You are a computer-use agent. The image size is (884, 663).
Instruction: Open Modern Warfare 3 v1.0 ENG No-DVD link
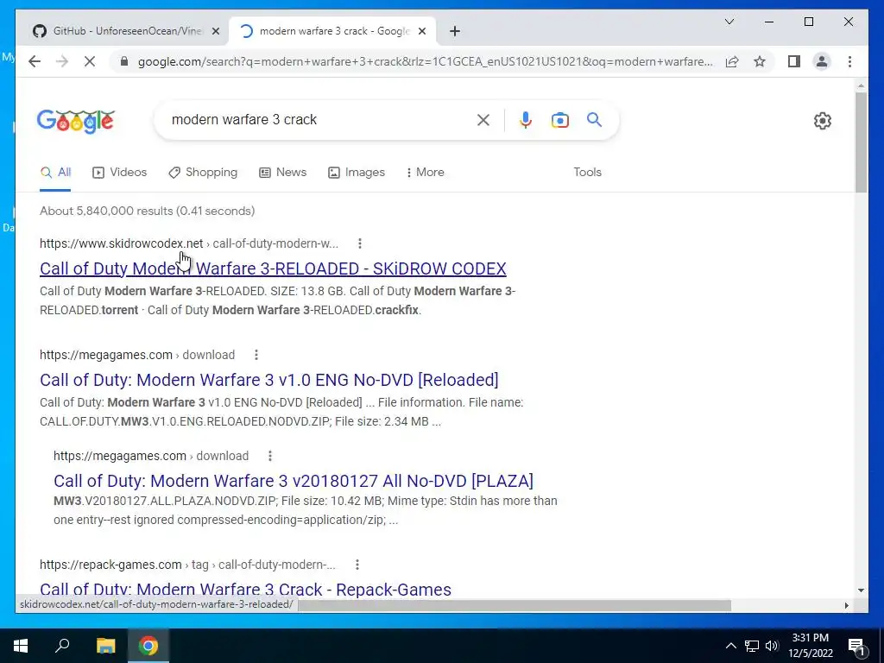pyautogui.click(x=269, y=380)
